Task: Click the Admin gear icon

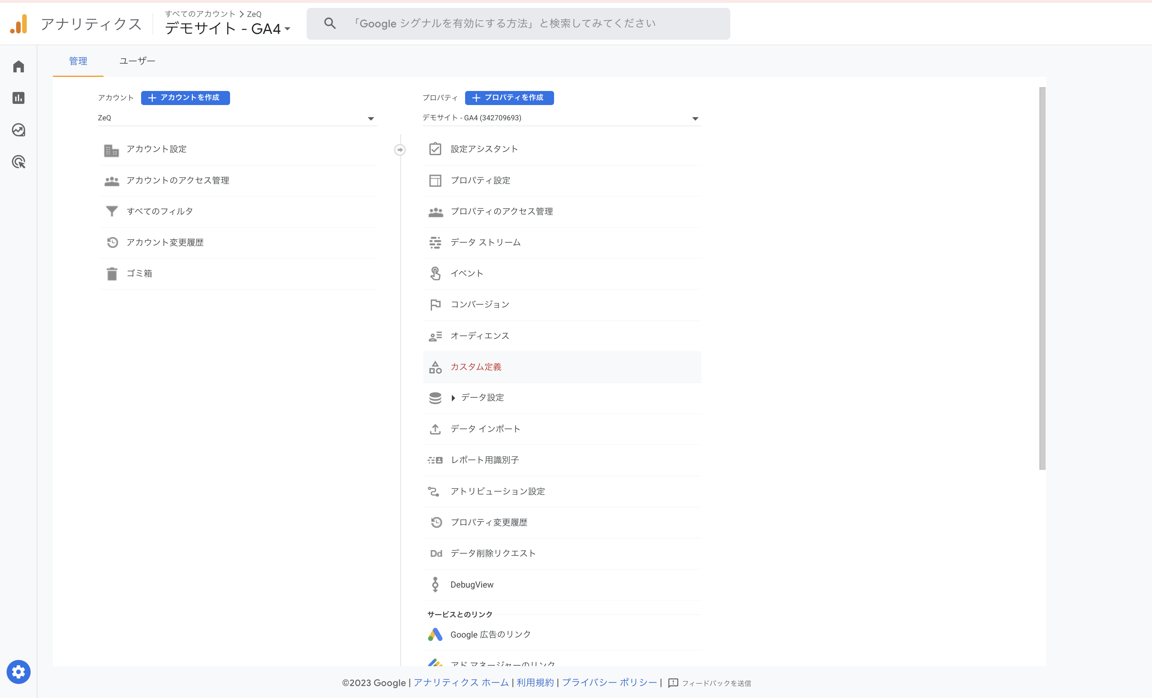Action: point(19,672)
